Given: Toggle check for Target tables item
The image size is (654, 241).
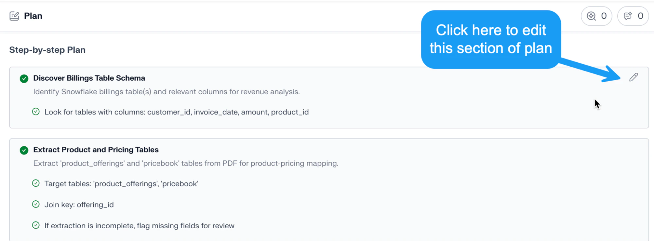Looking at the screenshot, I should (x=36, y=183).
